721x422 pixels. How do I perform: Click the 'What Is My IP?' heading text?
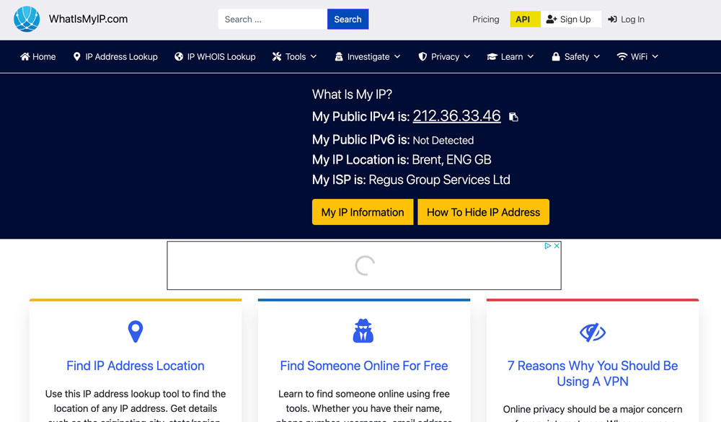coord(353,94)
